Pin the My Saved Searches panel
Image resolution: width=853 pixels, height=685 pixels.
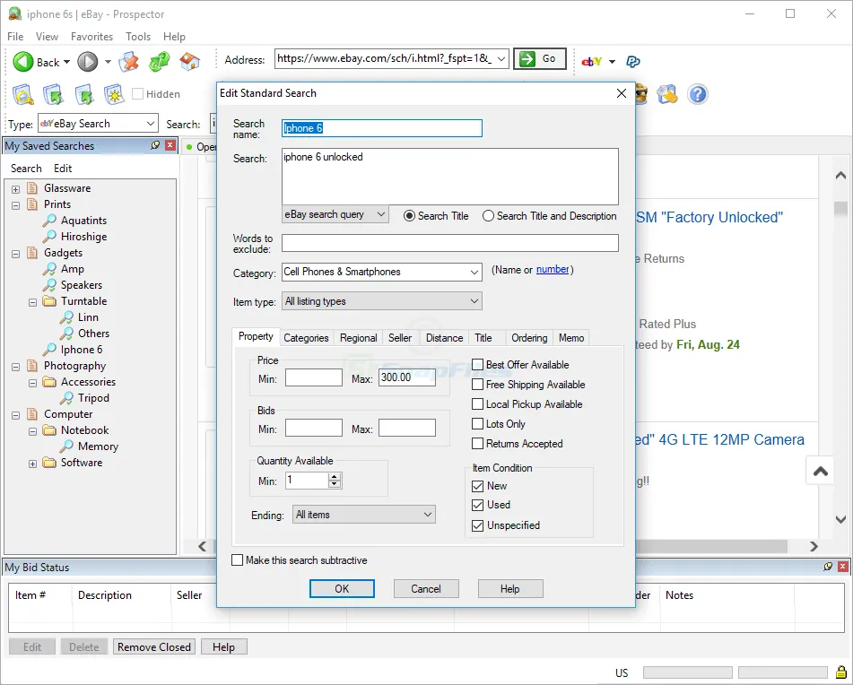pos(155,145)
